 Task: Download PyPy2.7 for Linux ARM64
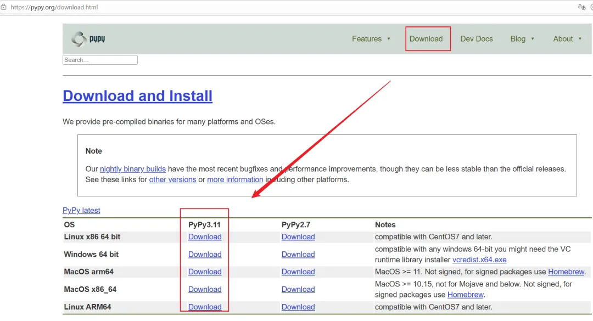pos(298,307)
